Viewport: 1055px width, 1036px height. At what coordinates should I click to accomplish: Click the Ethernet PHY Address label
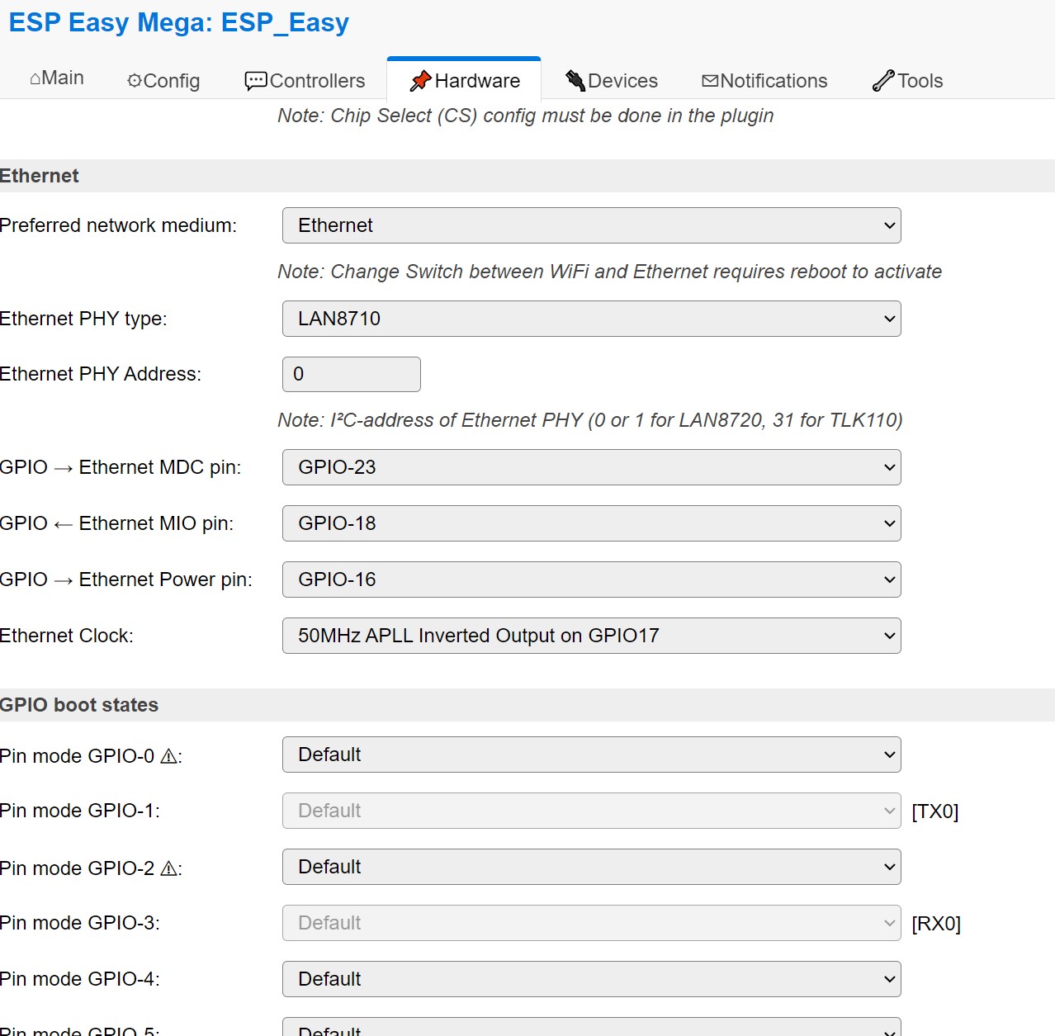click(x=101, y=374)
